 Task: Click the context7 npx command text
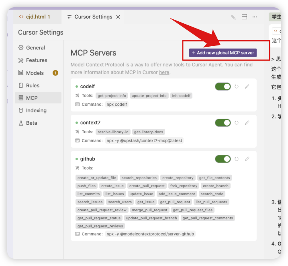[x=144, y=140]
